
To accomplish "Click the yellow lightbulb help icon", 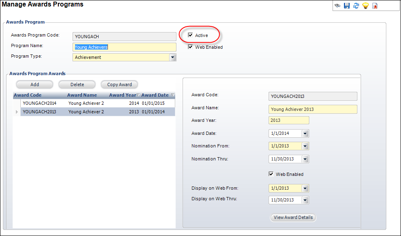I will pos(366,6).
